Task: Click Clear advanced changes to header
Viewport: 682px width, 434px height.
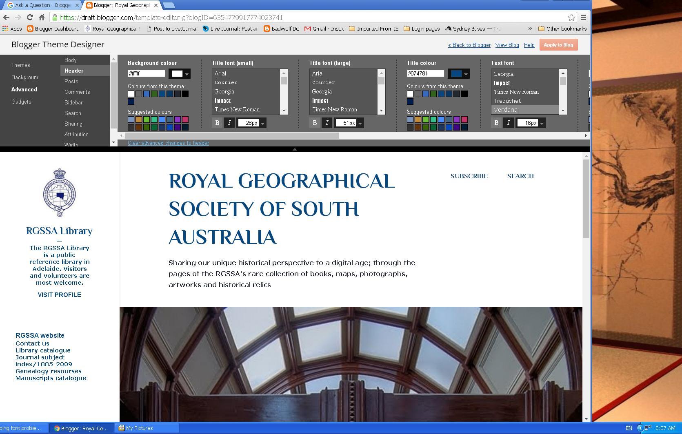Action: click(x=168, y=143)
